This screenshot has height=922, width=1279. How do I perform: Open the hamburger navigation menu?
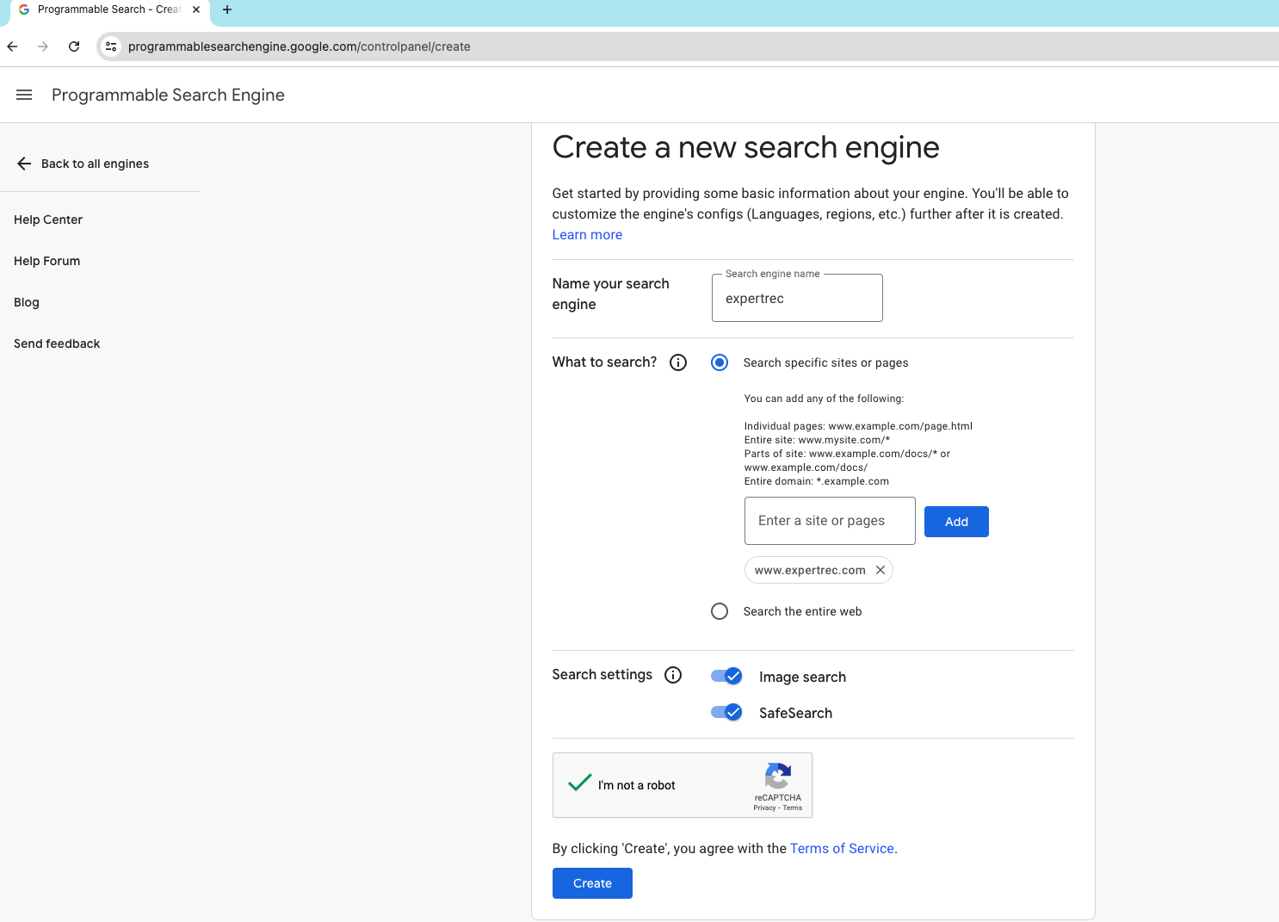23,95
